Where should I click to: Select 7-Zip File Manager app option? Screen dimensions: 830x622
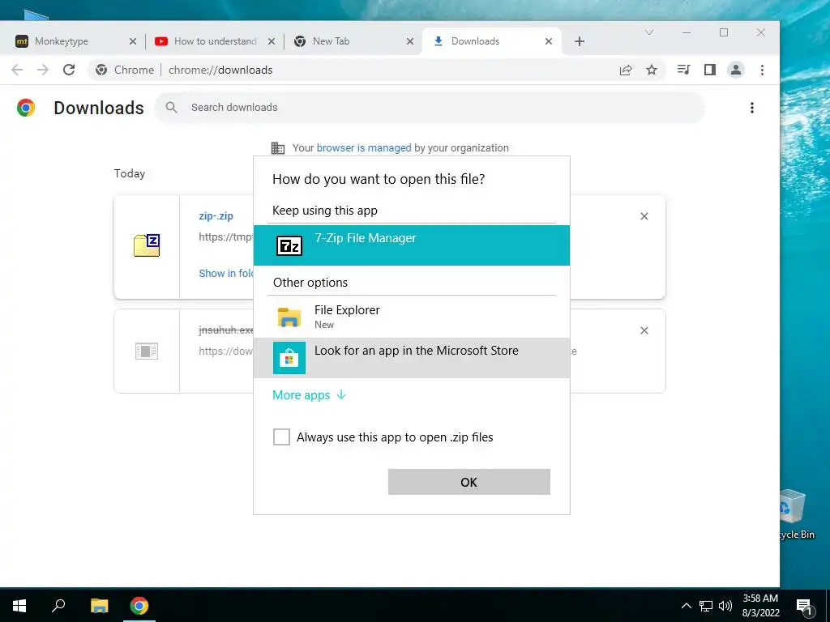click(411, 245)
